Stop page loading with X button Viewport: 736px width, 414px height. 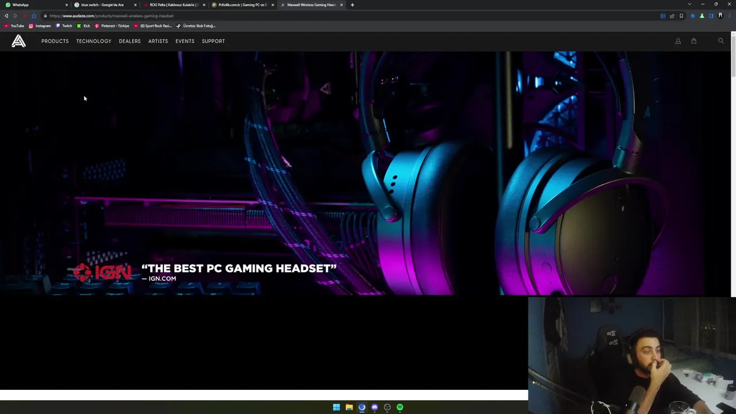pos(25,16)
